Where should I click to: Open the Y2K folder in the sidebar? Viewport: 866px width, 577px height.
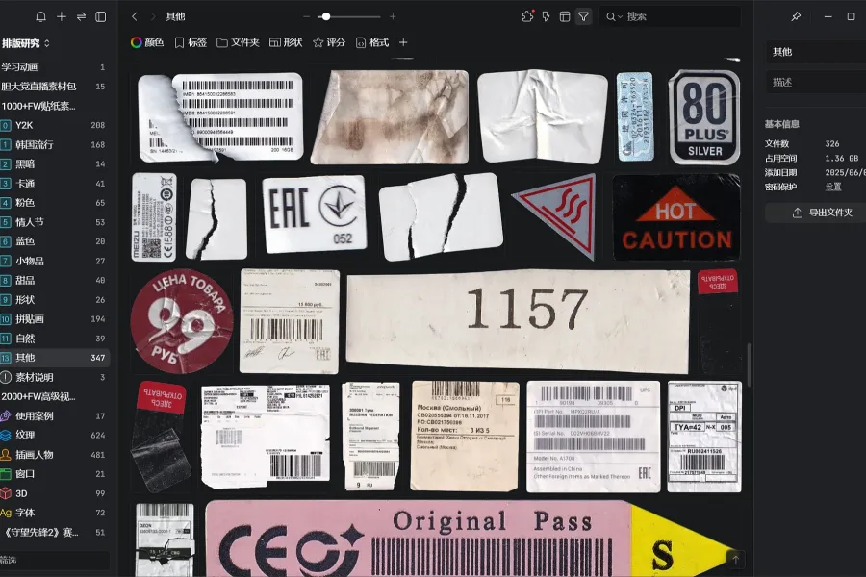point(24,125)
